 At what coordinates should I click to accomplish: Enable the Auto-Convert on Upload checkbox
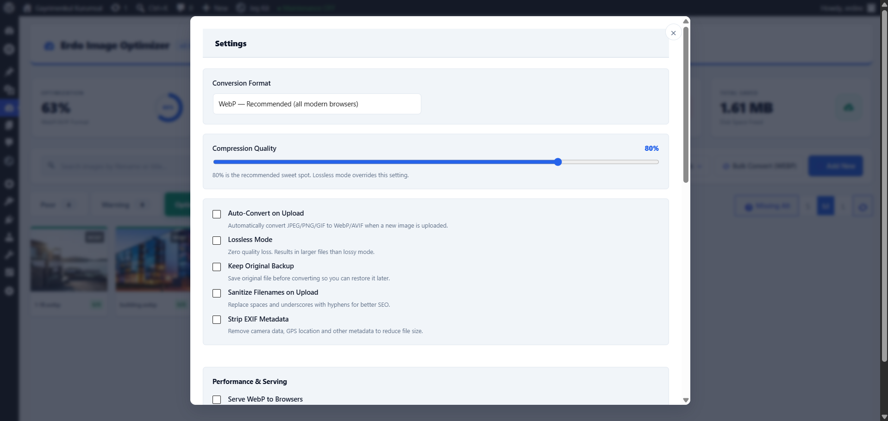pos(217,214)
